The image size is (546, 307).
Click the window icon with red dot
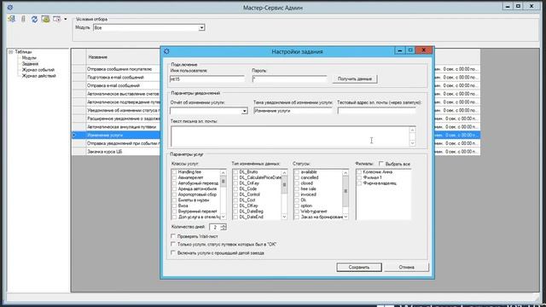56,19
